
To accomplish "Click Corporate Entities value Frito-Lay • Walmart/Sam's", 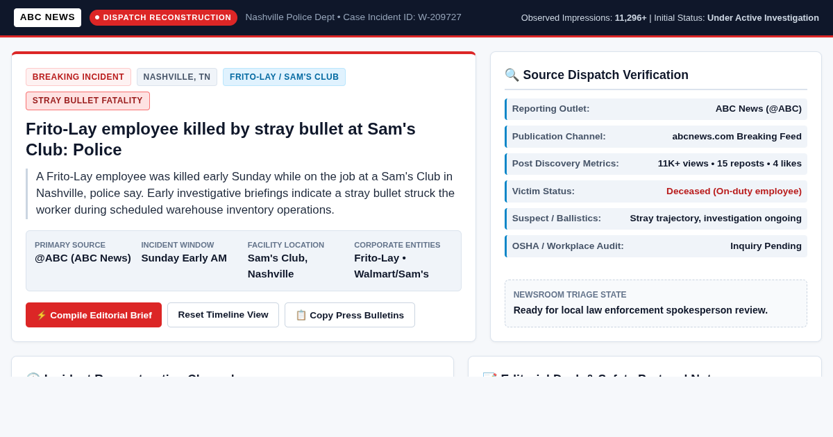I will tap(392, 266).
